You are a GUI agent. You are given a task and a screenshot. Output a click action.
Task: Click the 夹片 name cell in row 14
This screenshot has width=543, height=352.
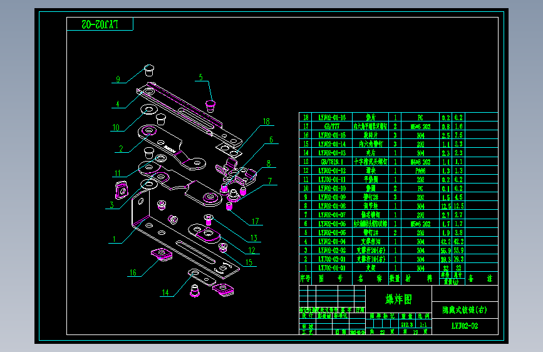pyautogui.click(x=370, y=153)
